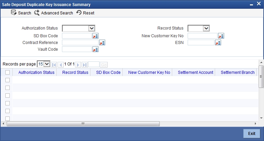Viewport: 264px width, 141px height.
Task: Tick the first result row checkbox
Action: (7, 80)
